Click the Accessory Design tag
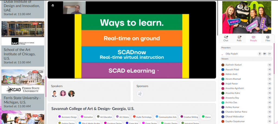 [67, 117]
